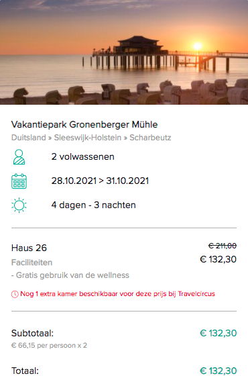Select the Vakantiepark Gronenberger Mühle title
Viewport: 248px width, 382px height.
tap(84, 124)
